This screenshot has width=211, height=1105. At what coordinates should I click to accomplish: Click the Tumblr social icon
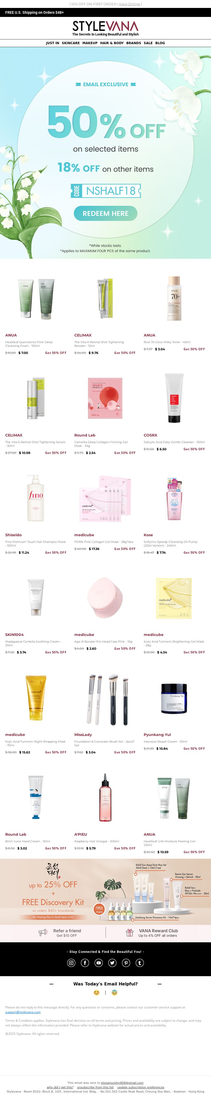pos(140,963)
